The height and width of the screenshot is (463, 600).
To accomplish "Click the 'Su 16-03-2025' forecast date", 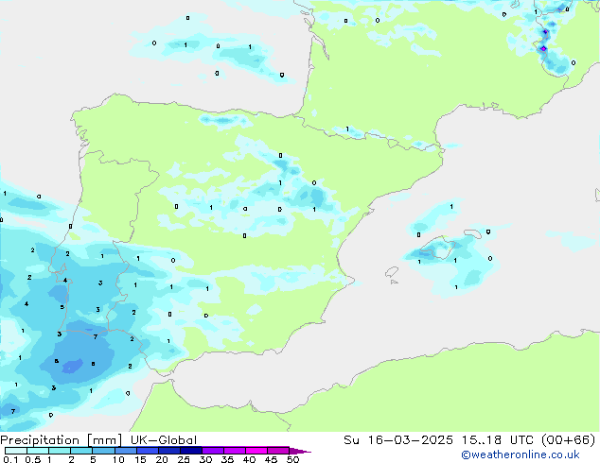I will tap(398, 440).
